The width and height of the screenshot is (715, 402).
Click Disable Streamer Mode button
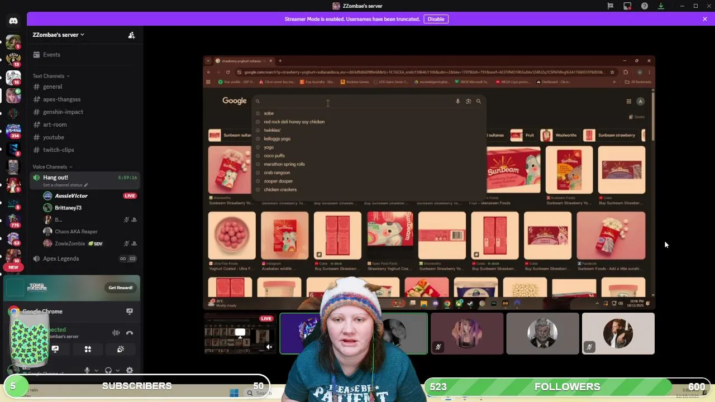(436, 19)
